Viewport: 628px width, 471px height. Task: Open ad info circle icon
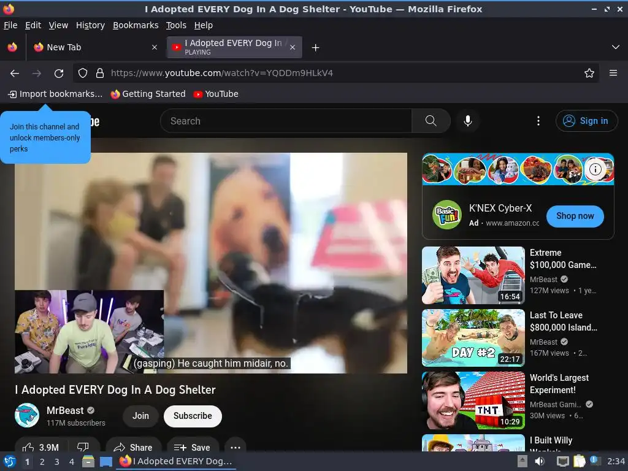(595, 169)
